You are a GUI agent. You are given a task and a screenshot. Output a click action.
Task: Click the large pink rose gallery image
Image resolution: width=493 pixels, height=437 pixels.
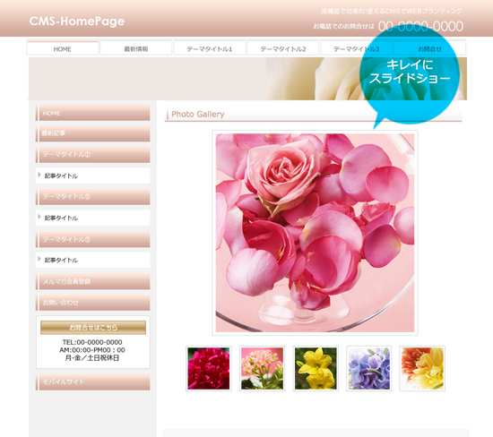pos(315,233)
